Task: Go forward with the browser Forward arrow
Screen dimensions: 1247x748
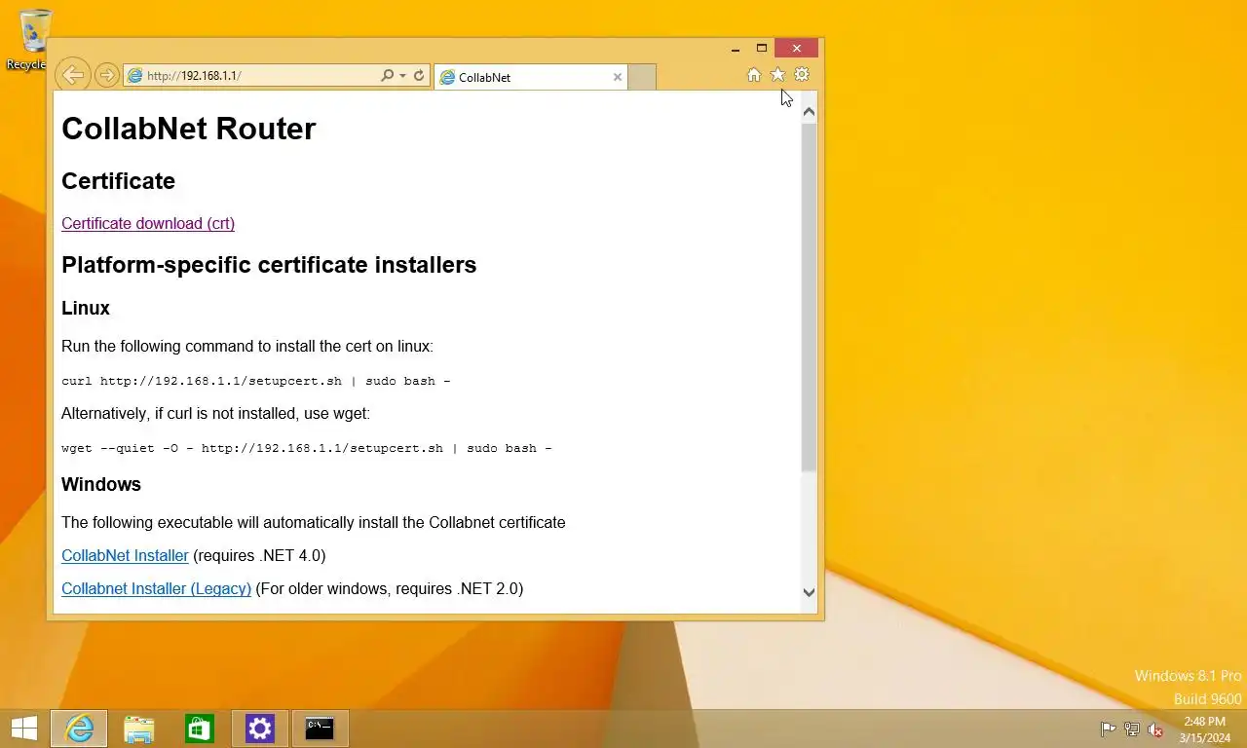Action: (107, 75)
